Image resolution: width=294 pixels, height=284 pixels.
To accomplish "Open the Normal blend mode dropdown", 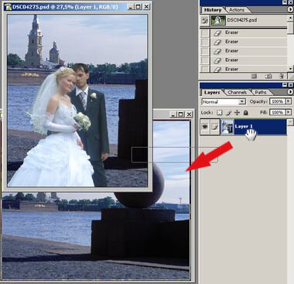I will (224, 101).
